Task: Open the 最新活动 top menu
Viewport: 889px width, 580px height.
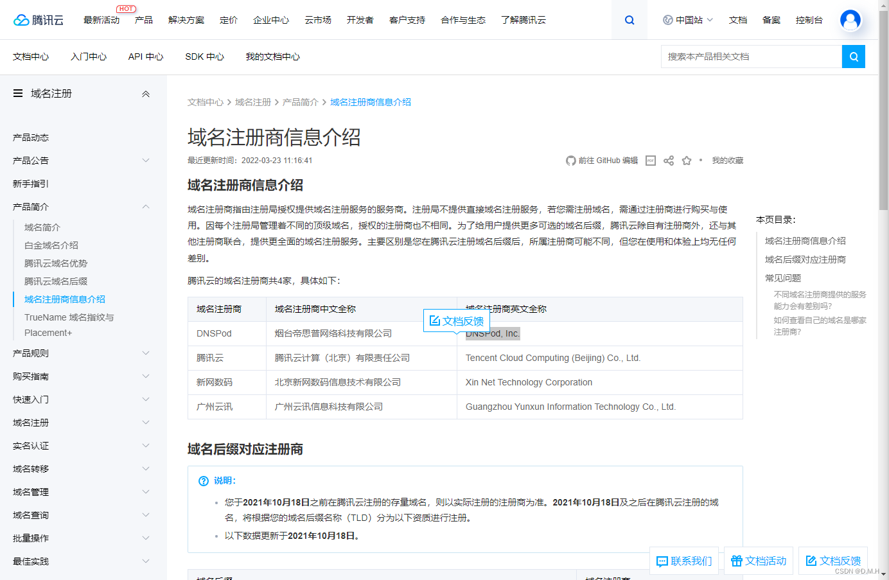Action: [x=101, y=20]
